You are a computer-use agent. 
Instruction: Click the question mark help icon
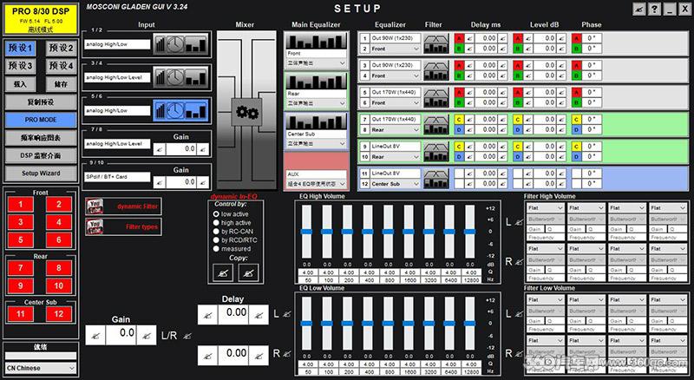click(x=654, y=9)
